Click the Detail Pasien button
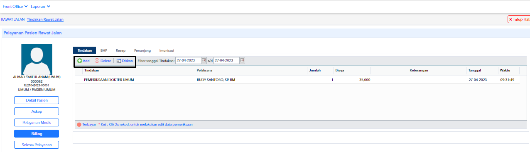 click(x=37, y=100)
